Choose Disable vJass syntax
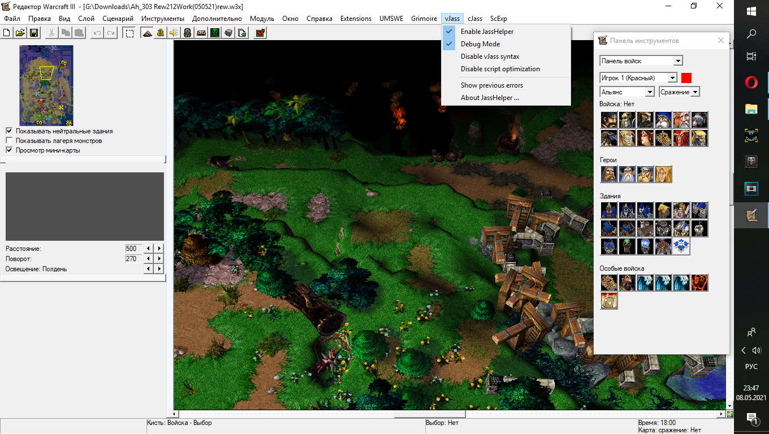This screenshot has width=769, height=434. pos(506,57)
